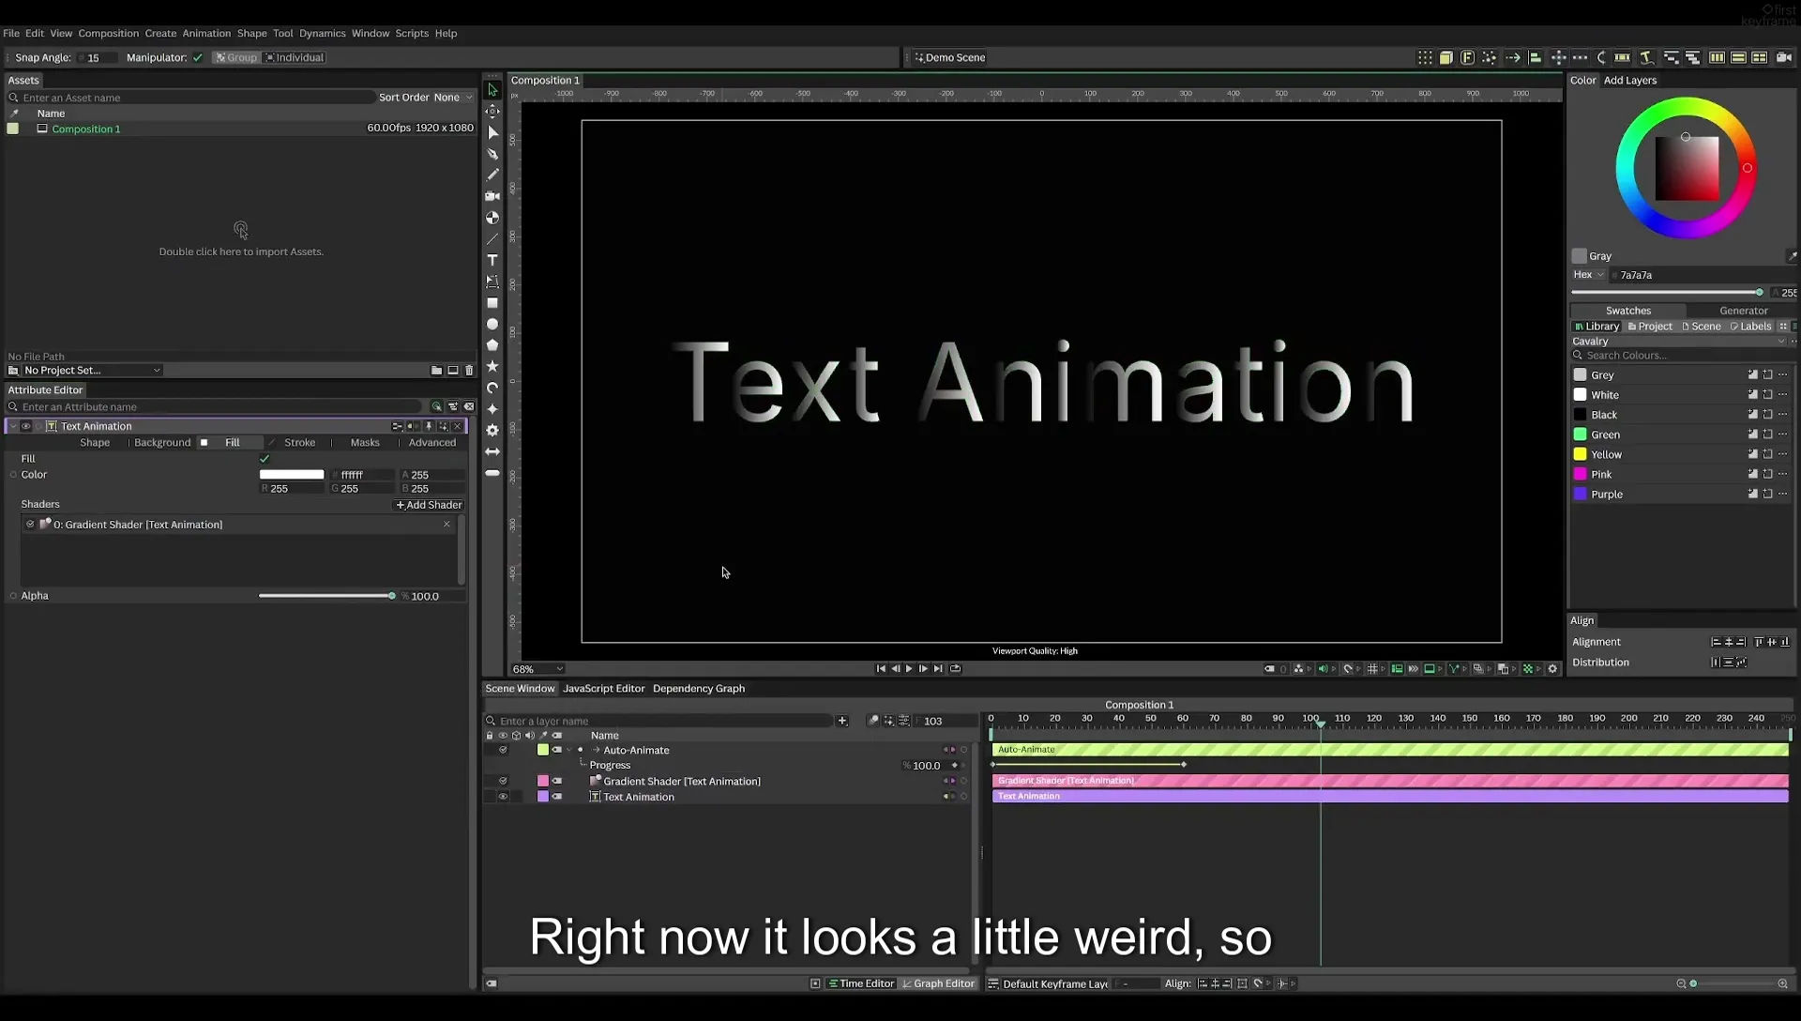The height and width of the screenshot is (1021, 1801).
Task: Click the Pencil draw tool
Action: (x=492, y=175)
